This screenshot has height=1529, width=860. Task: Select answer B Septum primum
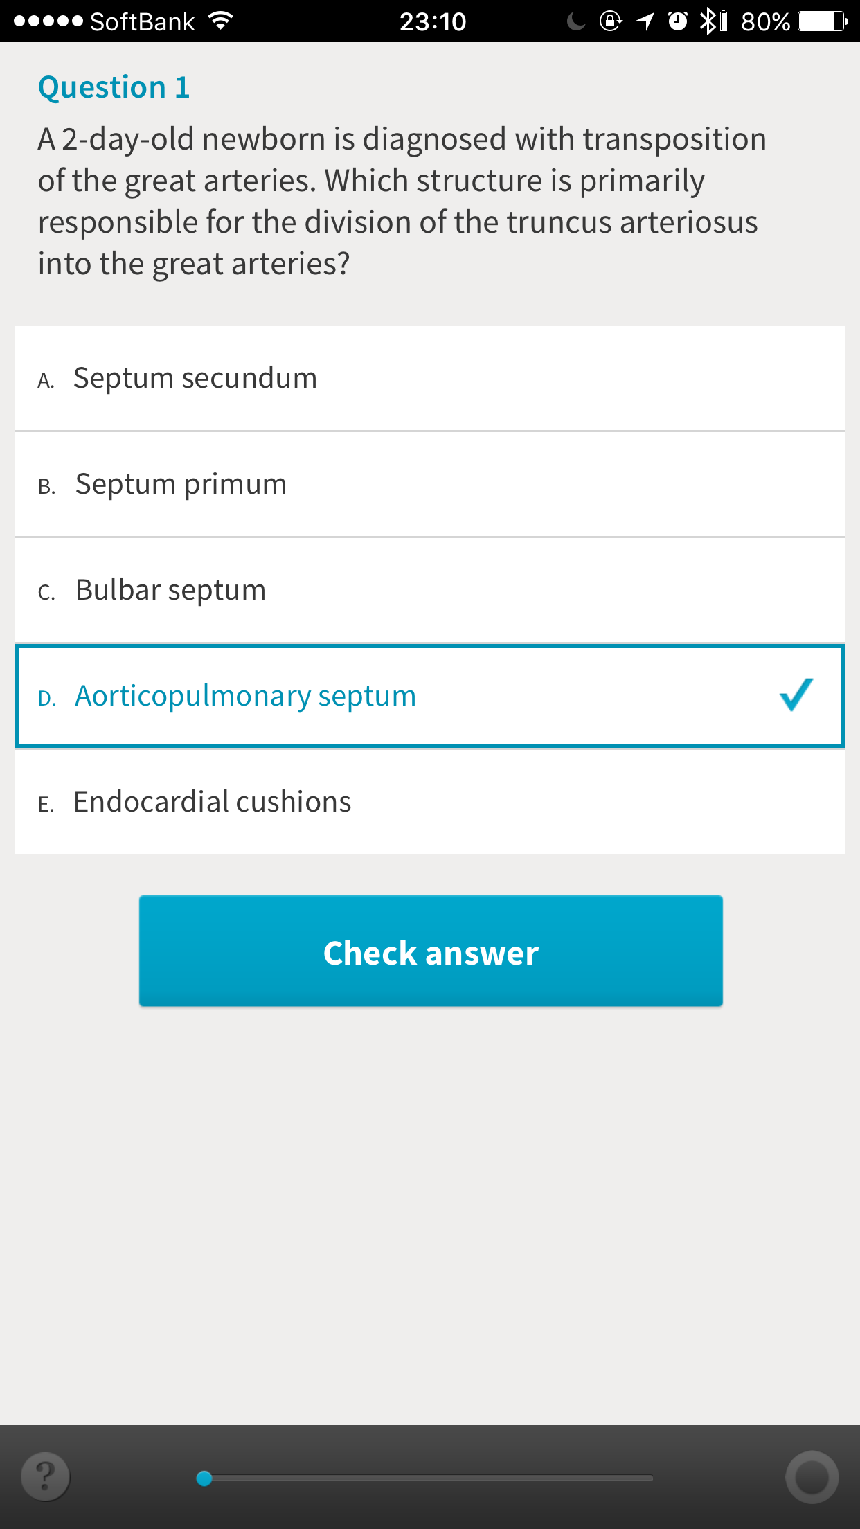[430, 484]
